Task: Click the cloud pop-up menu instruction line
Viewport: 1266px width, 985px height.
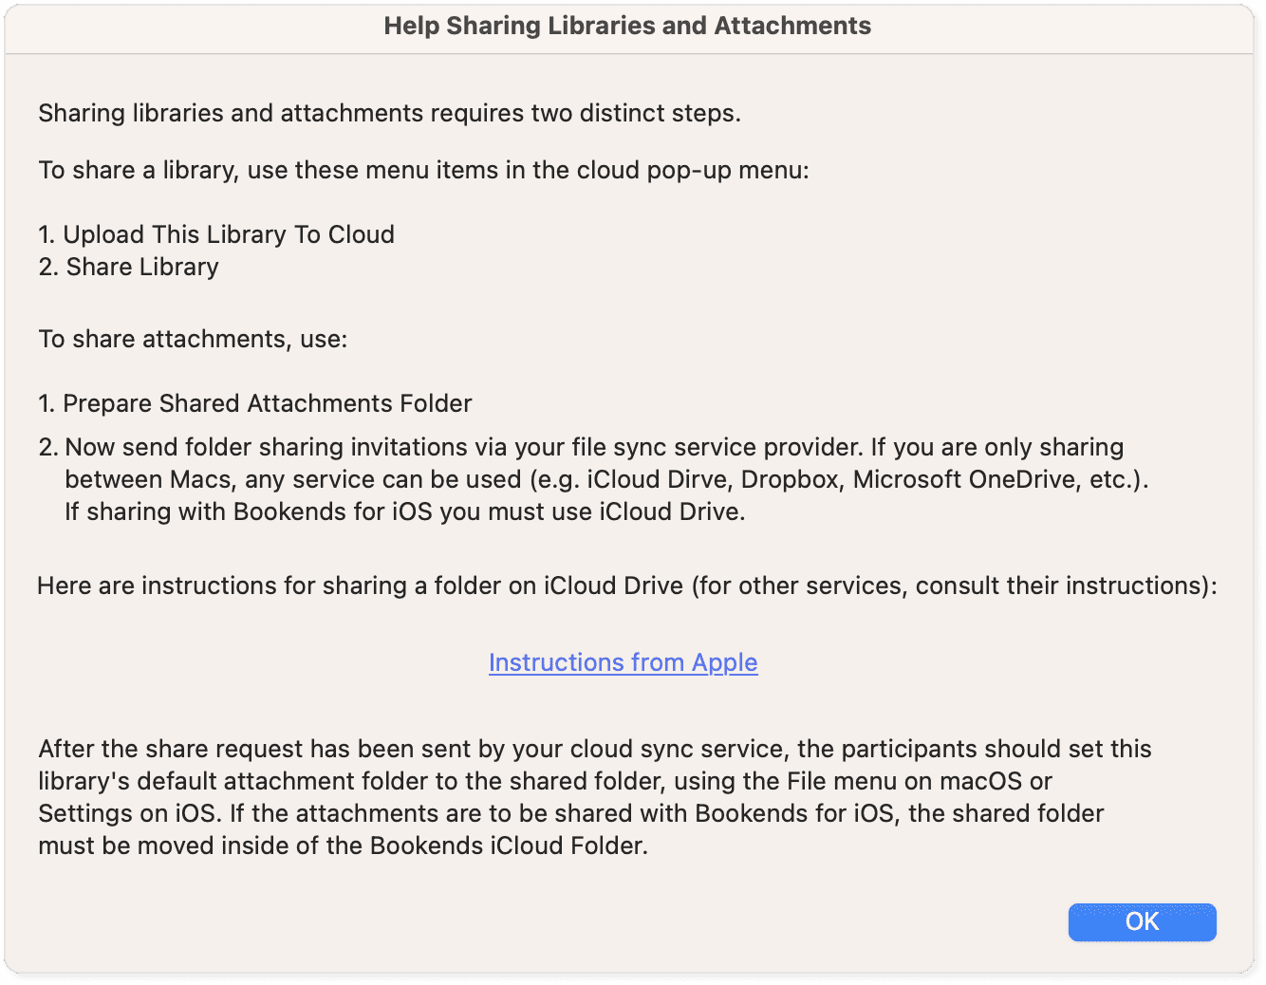Action: [423, 170]
